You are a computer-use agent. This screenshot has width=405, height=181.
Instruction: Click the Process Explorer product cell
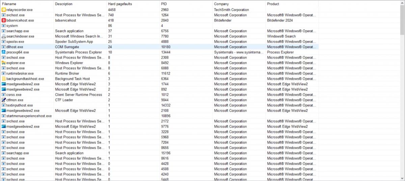tap(280, 52)
